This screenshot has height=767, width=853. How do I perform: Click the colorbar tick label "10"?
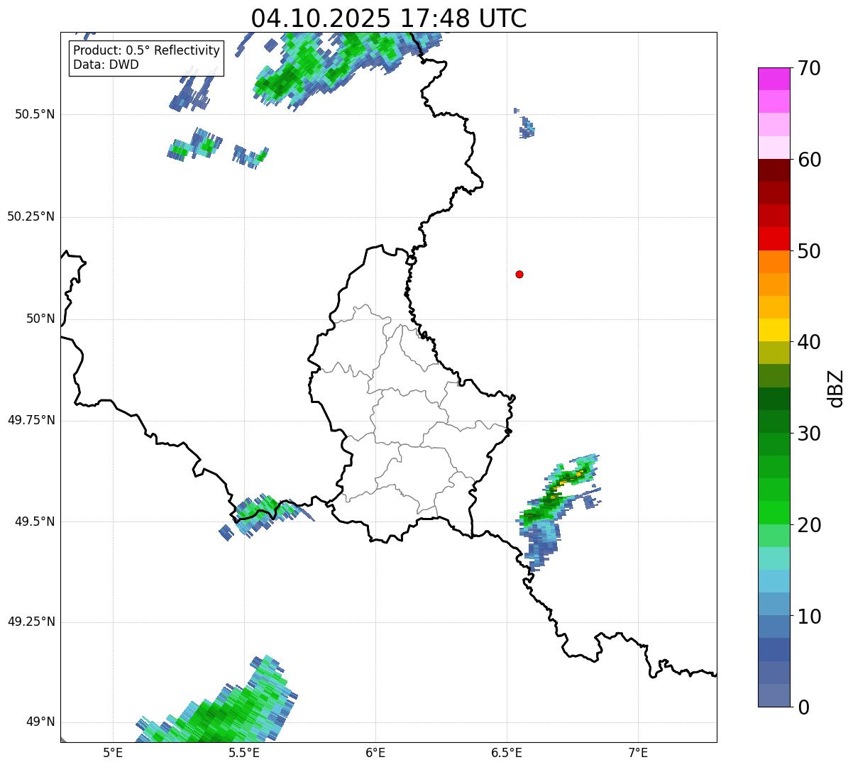coord(809,616)
